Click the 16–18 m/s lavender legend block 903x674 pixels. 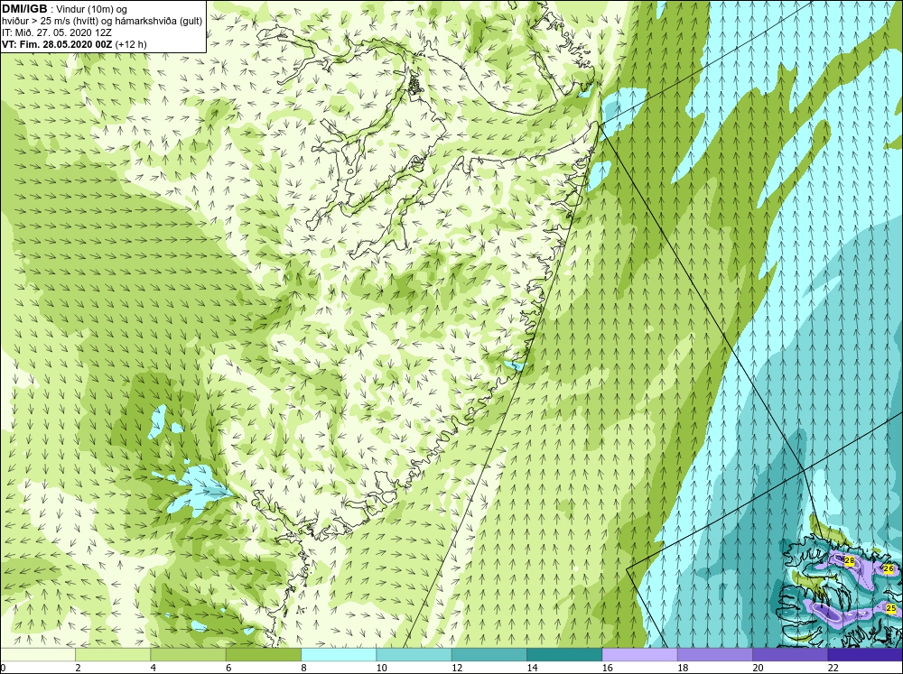pyautogui.click(x=640, y=654)
